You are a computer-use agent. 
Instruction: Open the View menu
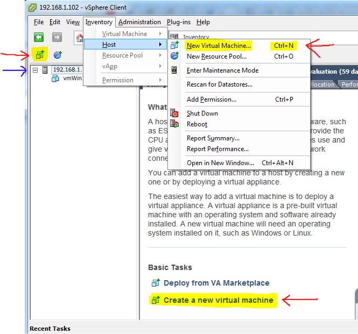(73, 22)
